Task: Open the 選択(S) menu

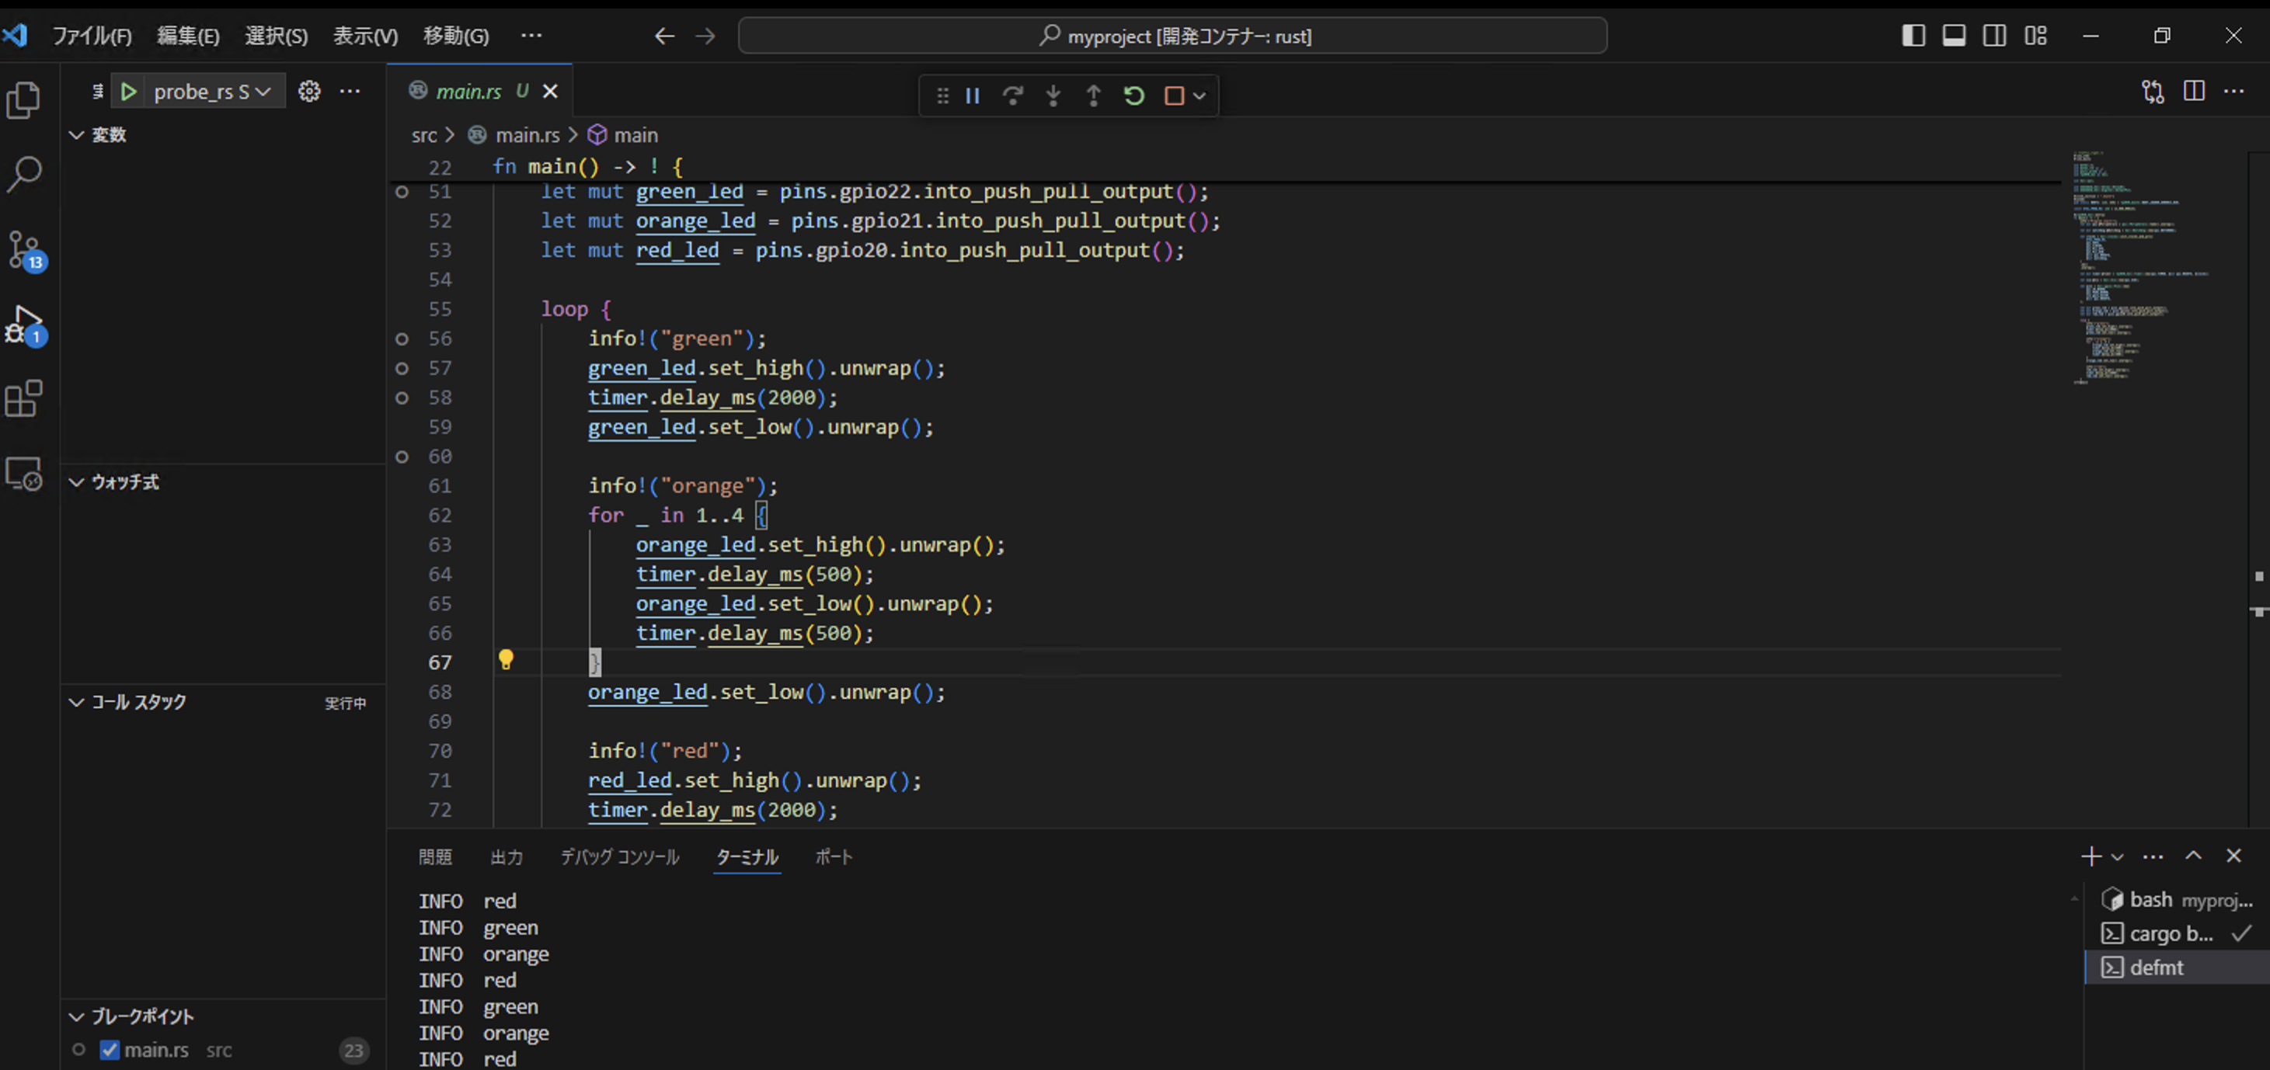Action: (x=276, y=36)
